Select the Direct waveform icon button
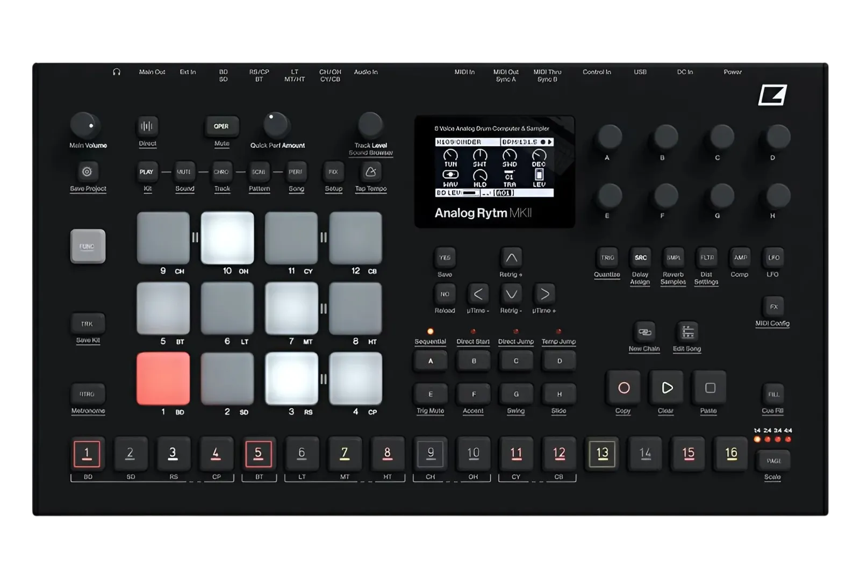 (x=147, y=126)
